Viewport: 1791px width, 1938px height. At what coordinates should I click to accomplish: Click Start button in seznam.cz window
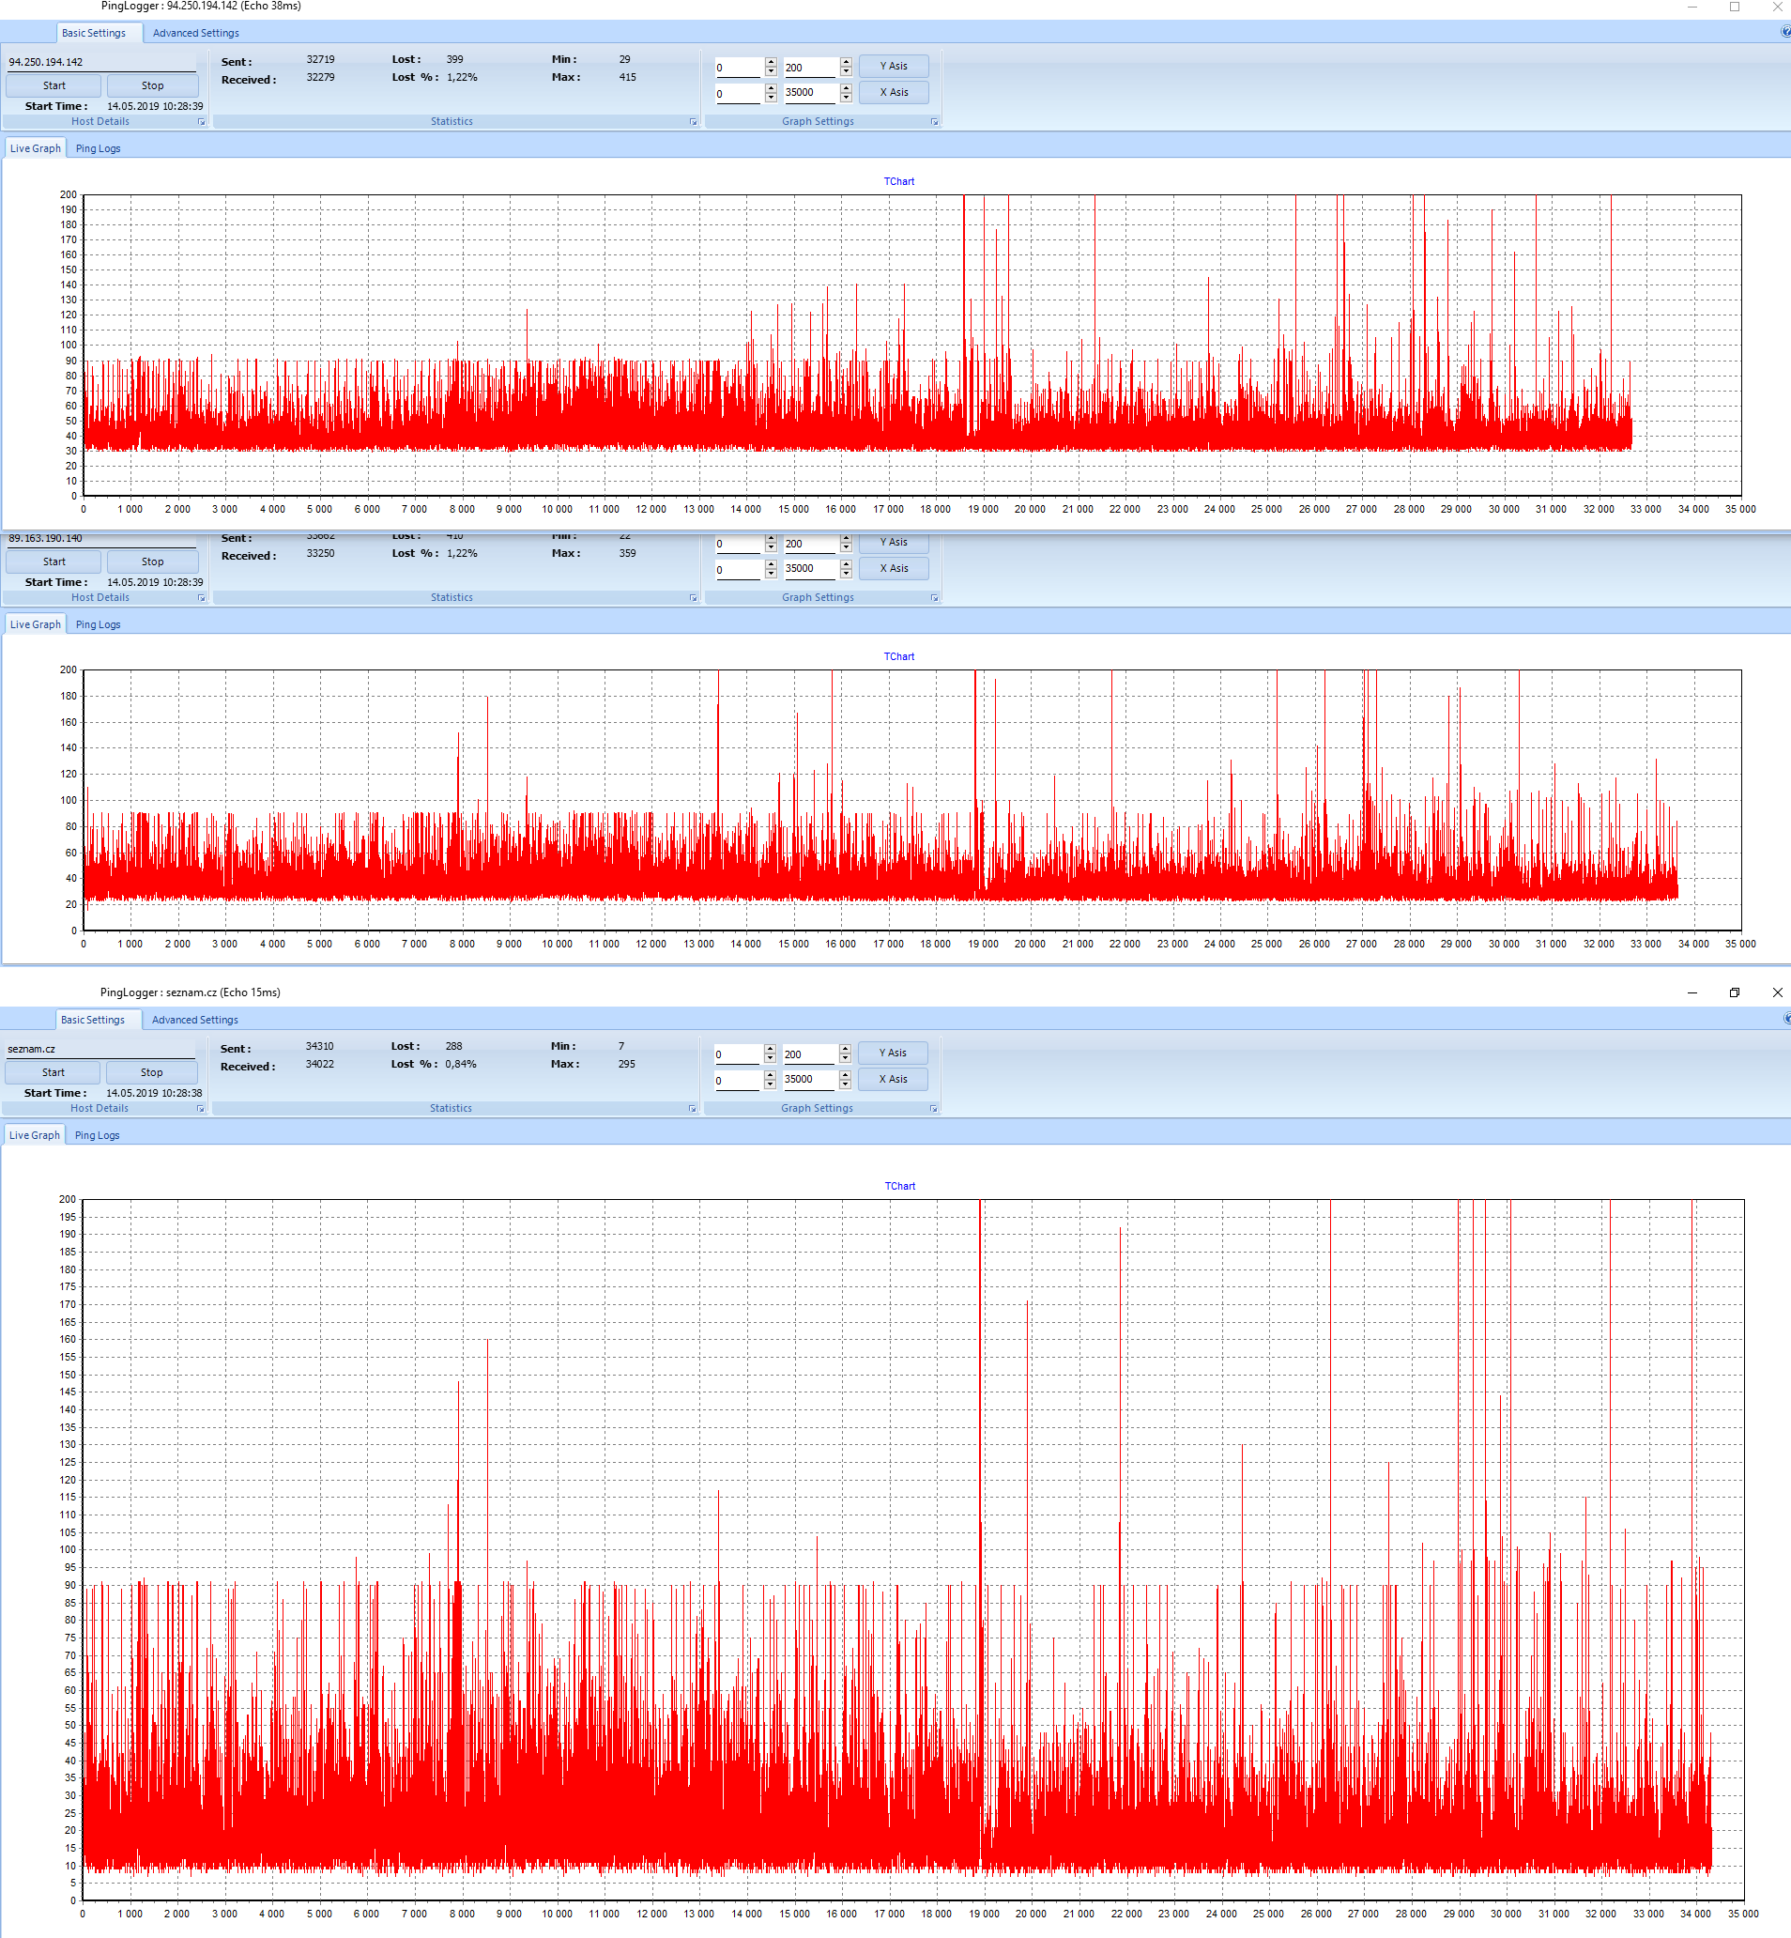54,1072
